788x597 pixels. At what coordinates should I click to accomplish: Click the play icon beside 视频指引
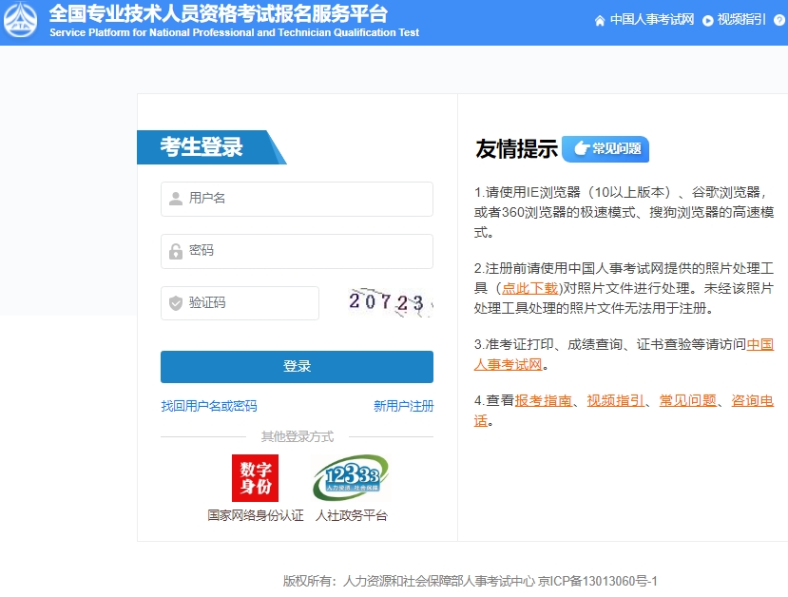[x=706, y=18]
